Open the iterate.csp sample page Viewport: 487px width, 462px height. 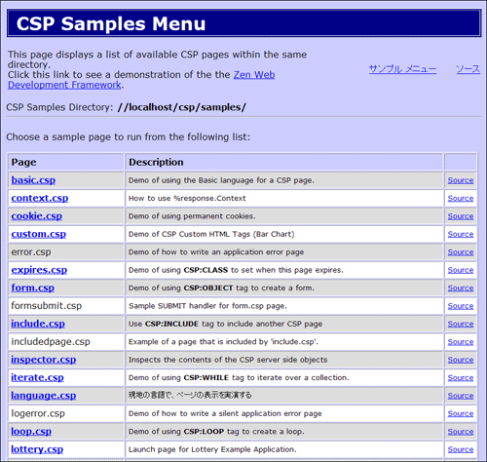[37, 377]
